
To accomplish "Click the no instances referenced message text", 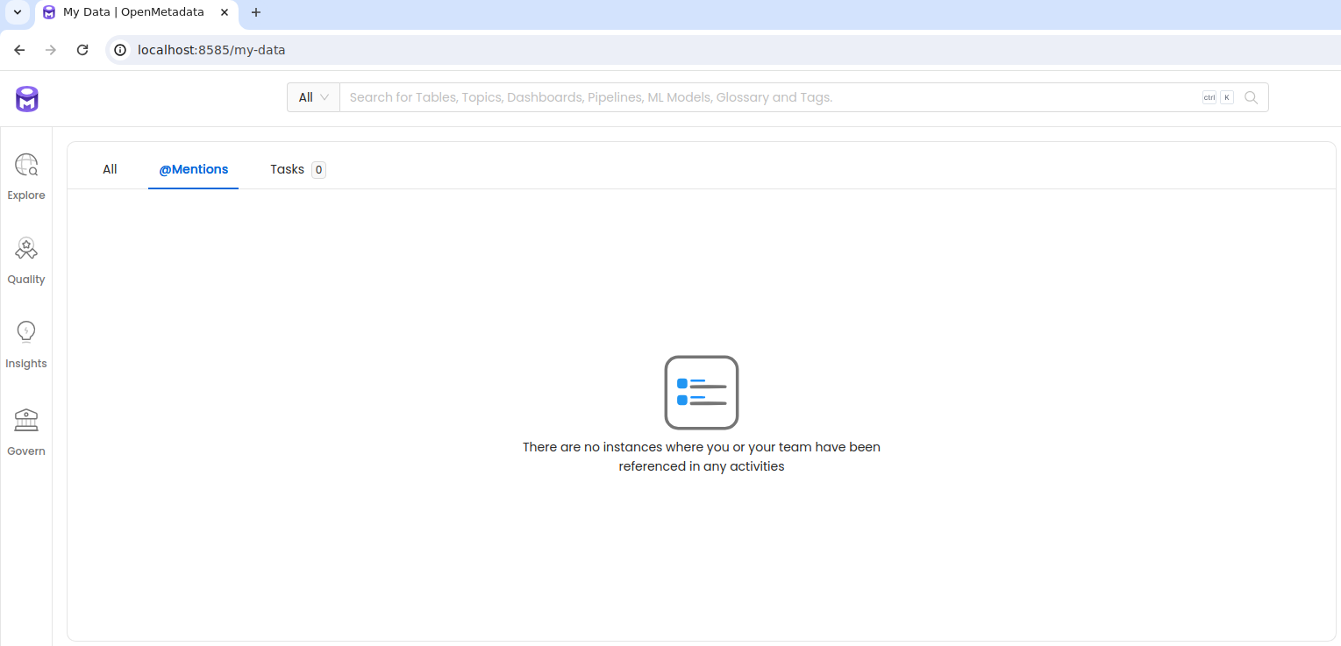I will (702, 457).
